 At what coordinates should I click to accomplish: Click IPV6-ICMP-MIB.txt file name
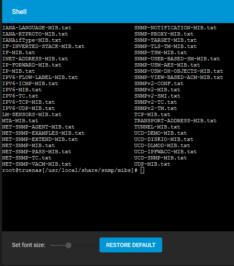tap(30, 83)
